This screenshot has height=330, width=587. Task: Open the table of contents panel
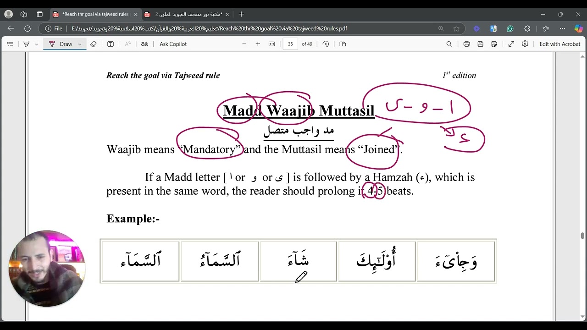(x=10, y=44)
